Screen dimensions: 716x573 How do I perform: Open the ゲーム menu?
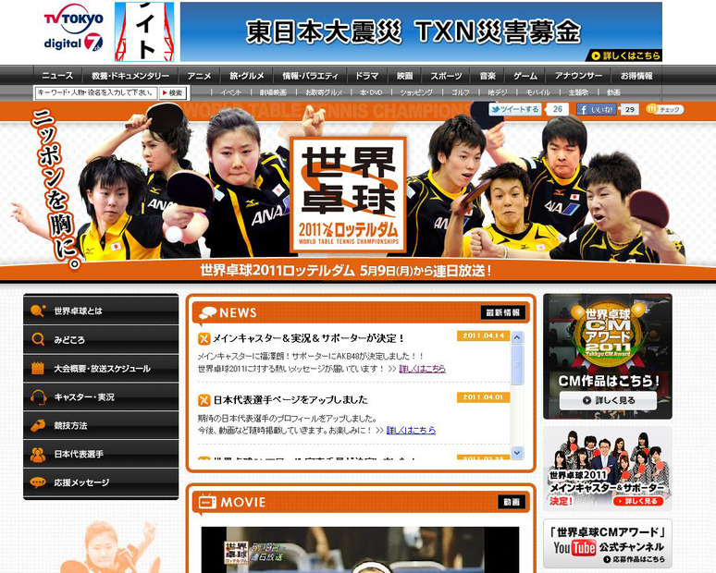point(525,76)
